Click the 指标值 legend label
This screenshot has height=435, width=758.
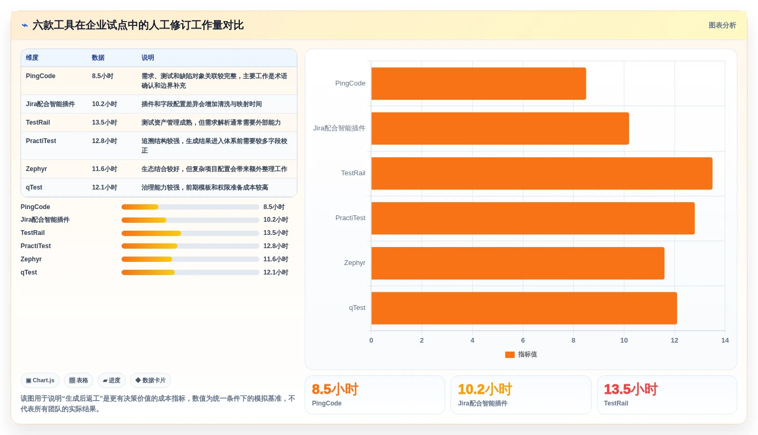coord(527,355)
